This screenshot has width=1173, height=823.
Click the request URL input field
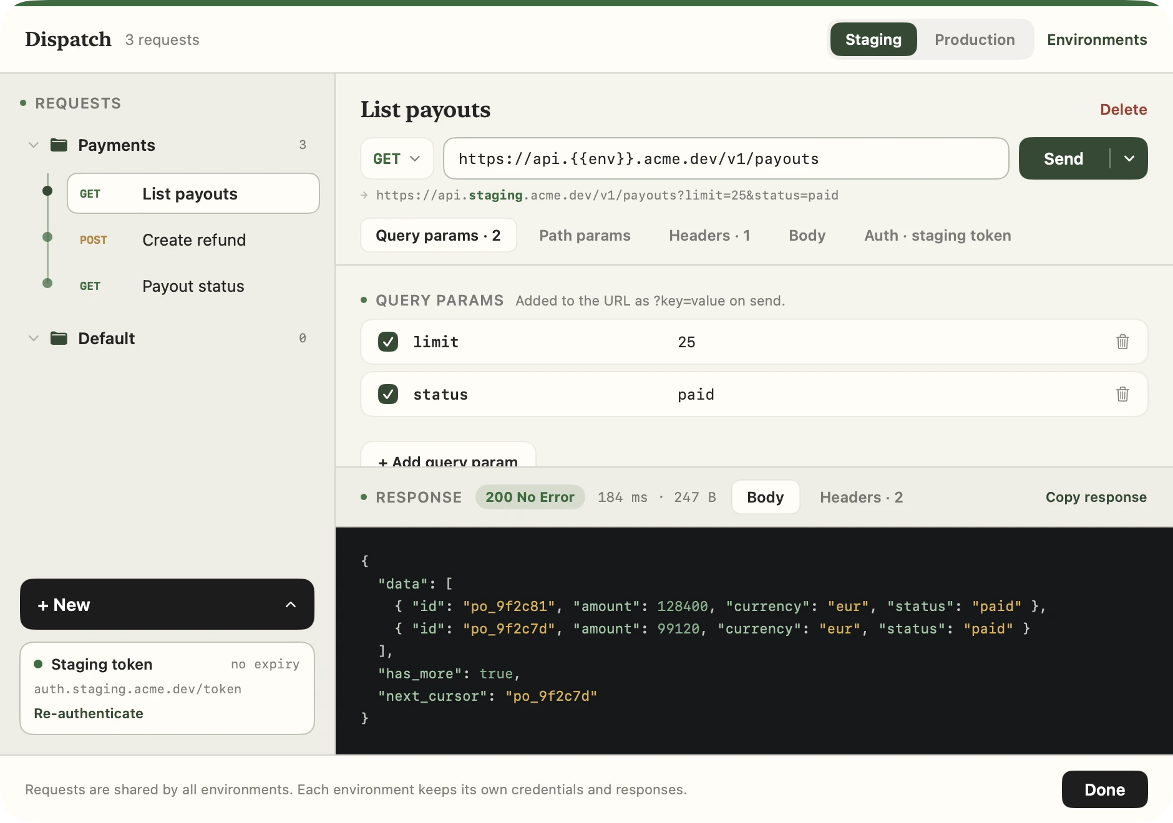point(726,158)
